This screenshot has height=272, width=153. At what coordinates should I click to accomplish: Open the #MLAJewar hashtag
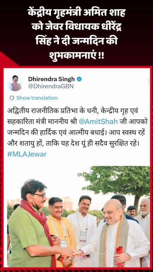coord(27,154)
